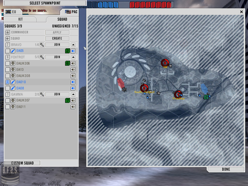Click the skull icon next to EAUK006
Image resolution: width=248 pixels, height=186 pixels.
(x=13, y=63)
